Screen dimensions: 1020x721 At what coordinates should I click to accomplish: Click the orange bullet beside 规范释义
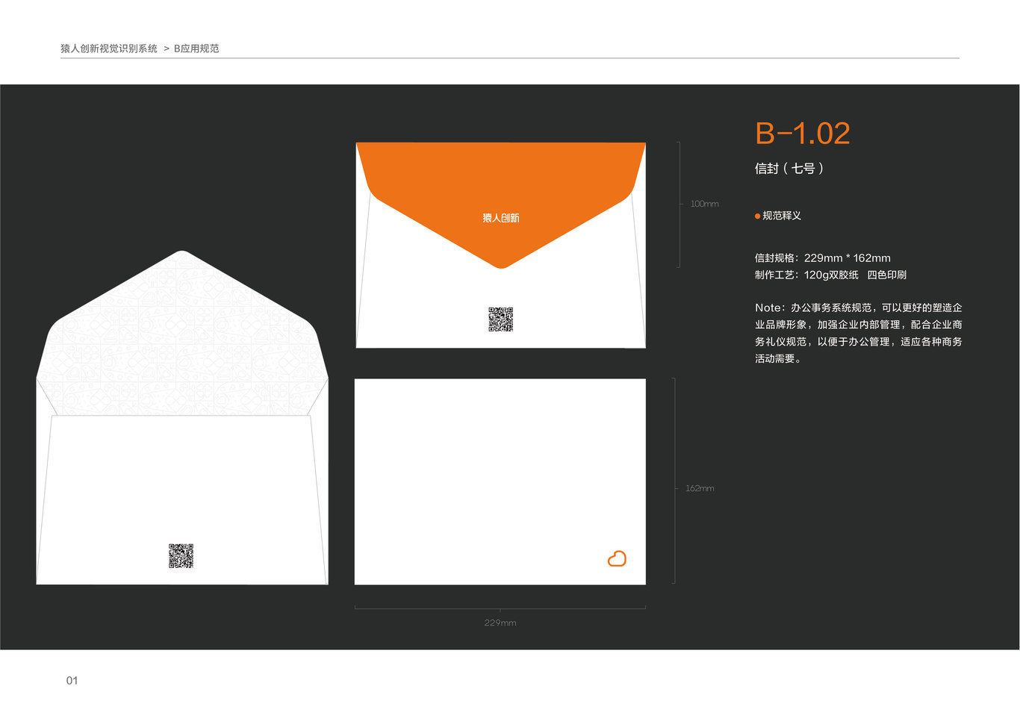point(757,216)
